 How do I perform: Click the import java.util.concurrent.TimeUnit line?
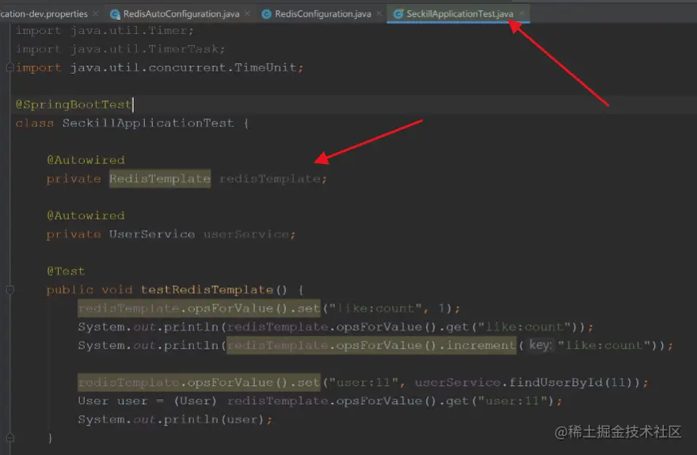pos(159,67)
